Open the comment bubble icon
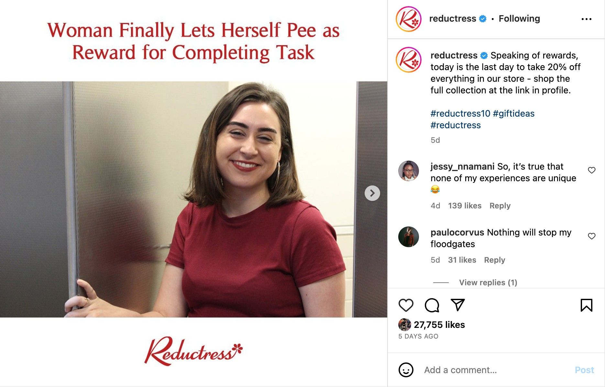The height and width of the screenshot is (387, 605). pos(432,305)
